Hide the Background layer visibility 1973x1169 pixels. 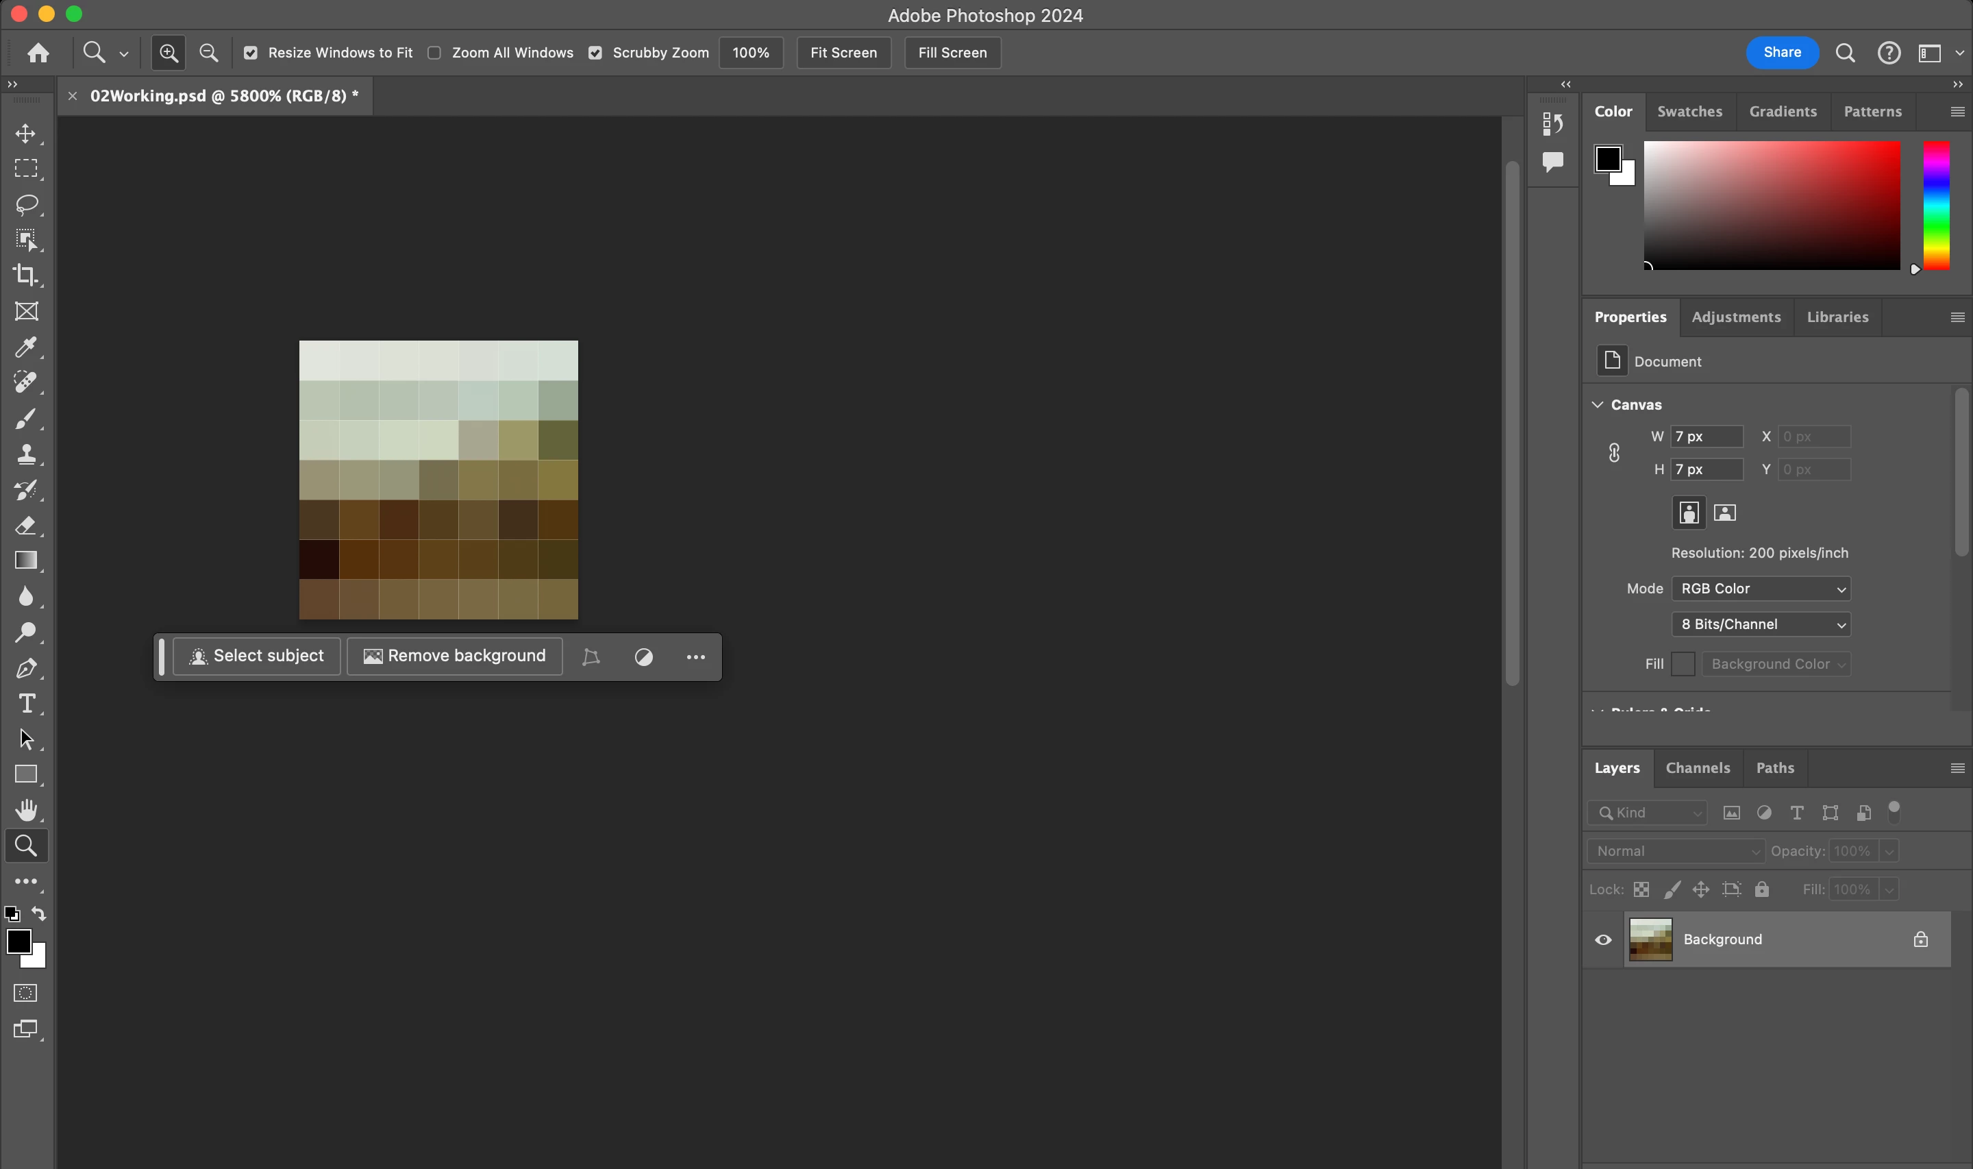1603,939
